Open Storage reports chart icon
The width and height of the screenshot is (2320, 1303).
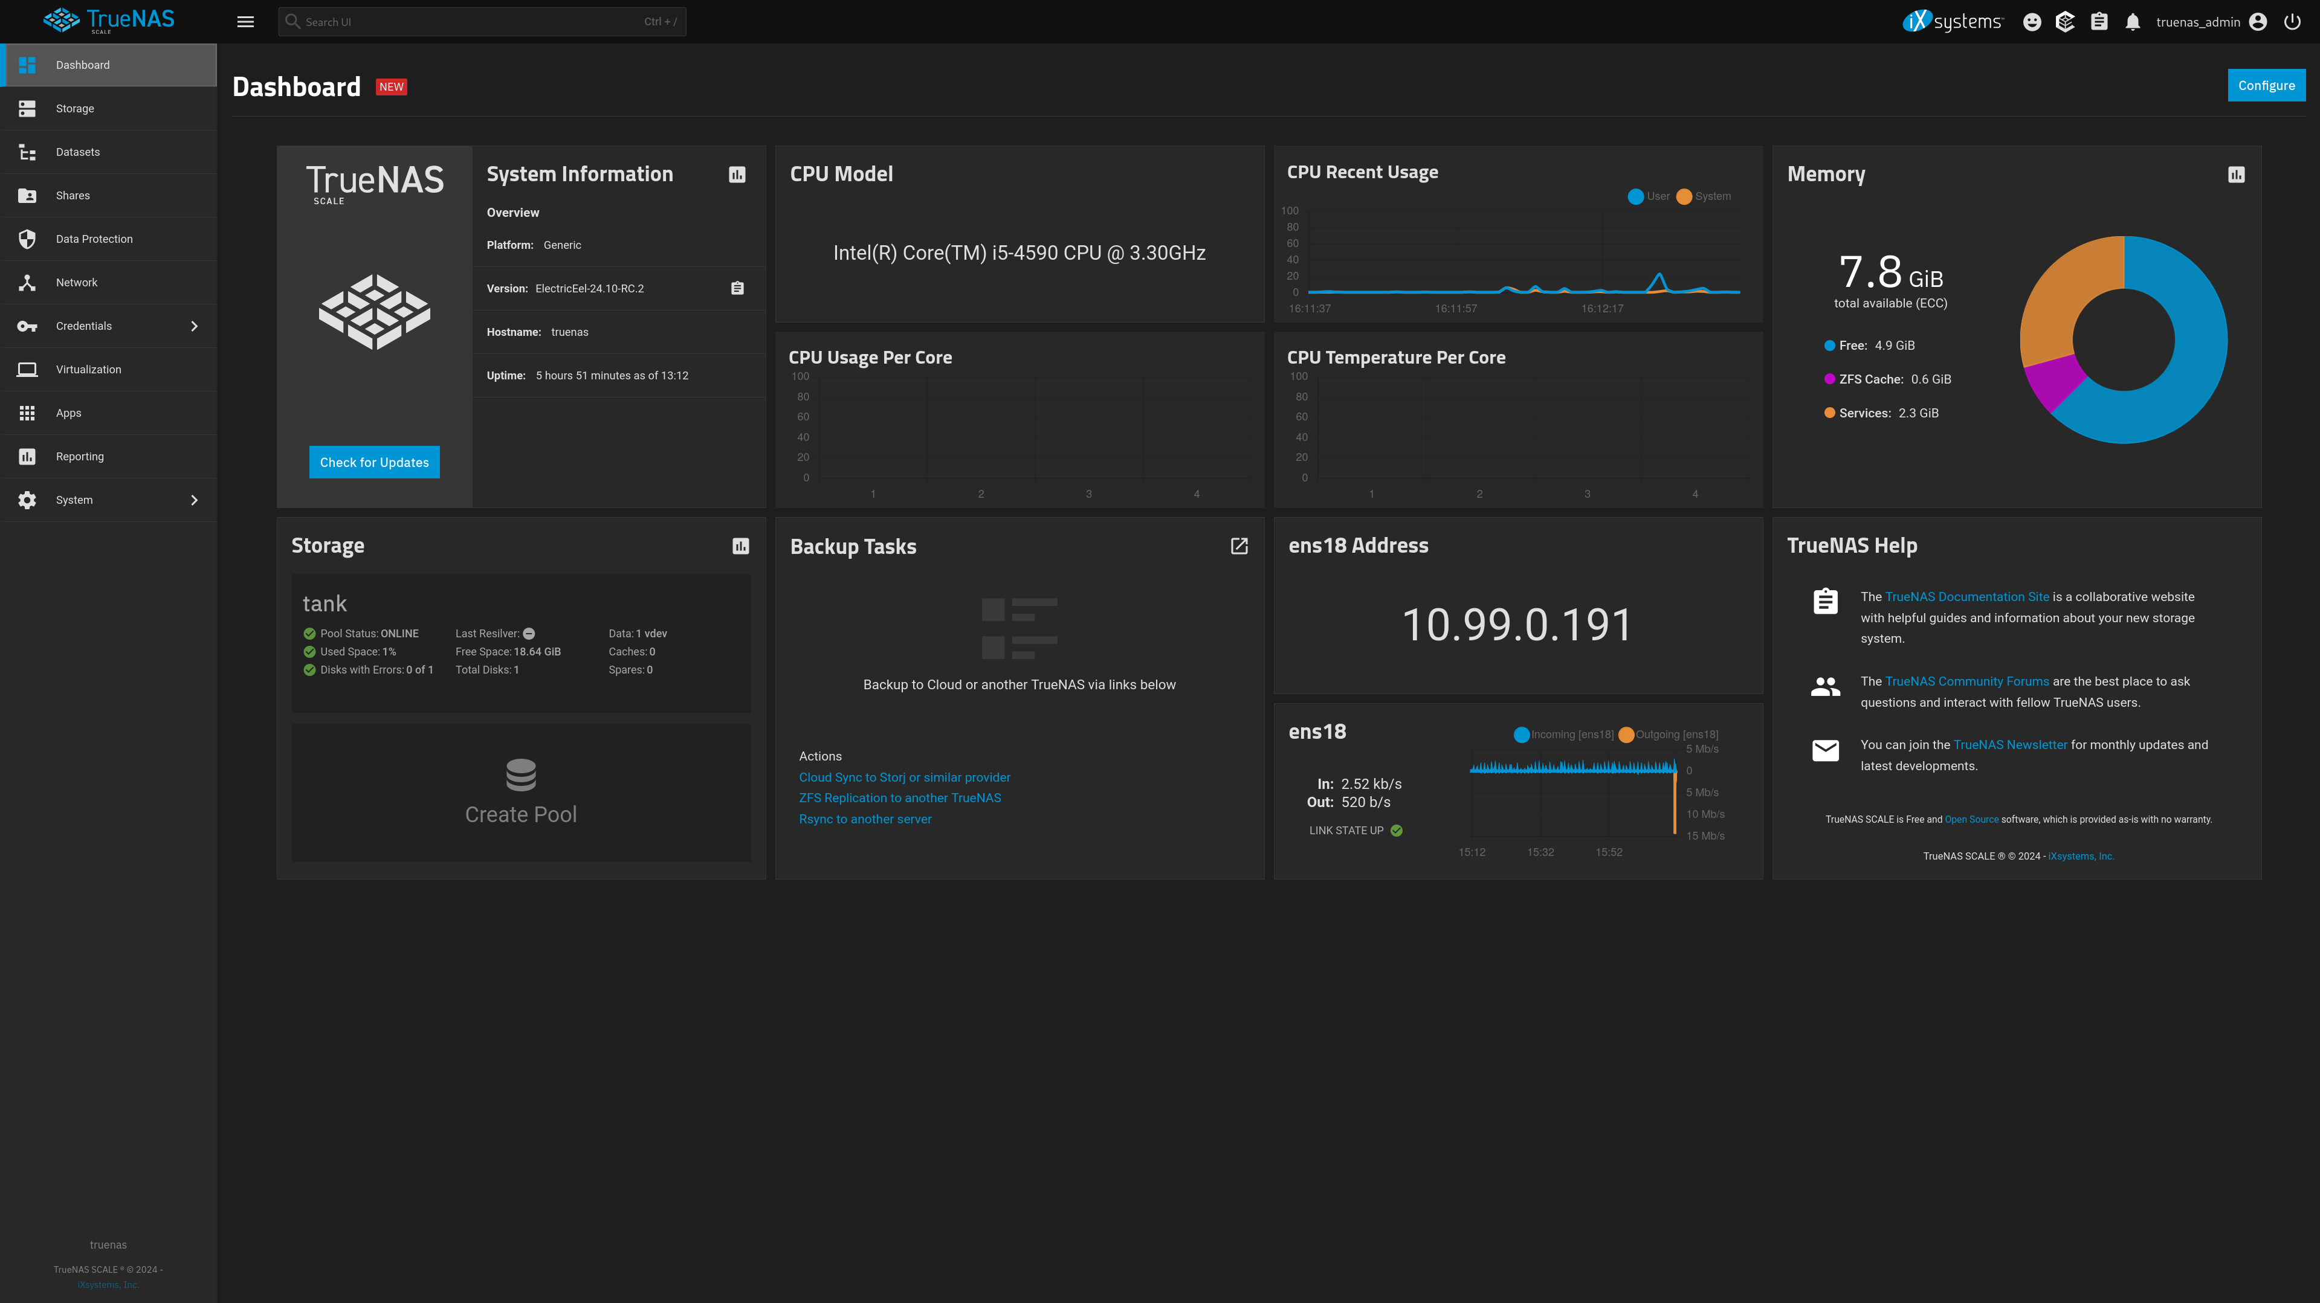(x=740, y=545)
